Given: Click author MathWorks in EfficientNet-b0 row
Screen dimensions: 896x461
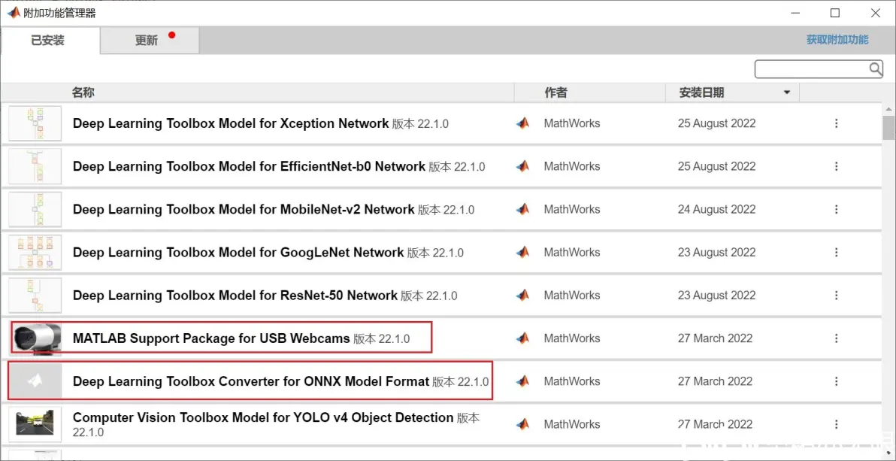Looking at the screenshot, I should (571, 166).
